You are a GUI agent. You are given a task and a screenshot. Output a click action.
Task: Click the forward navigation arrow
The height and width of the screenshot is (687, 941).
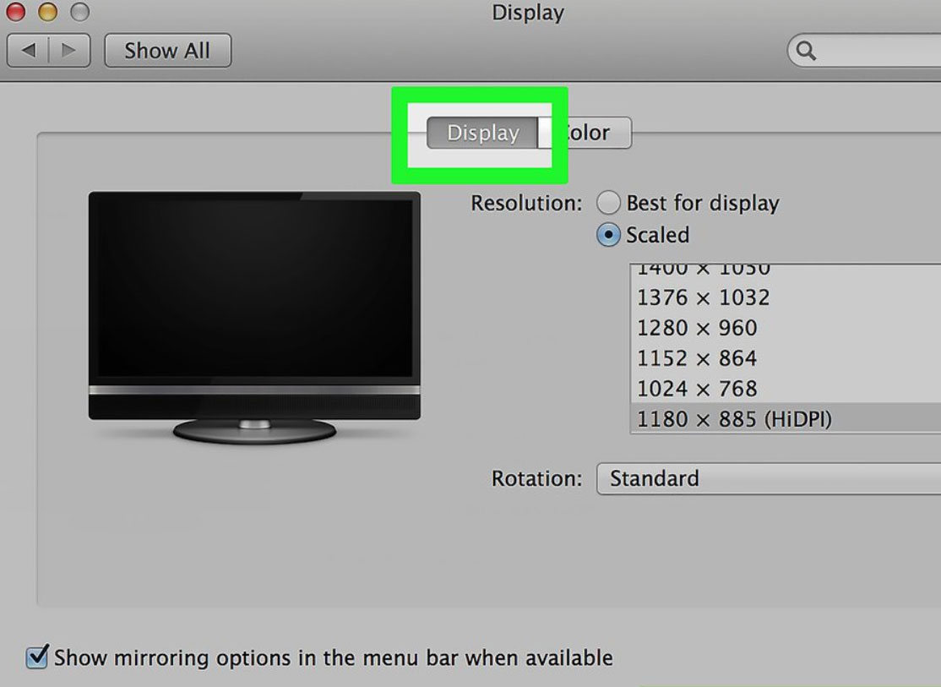click(x=69, y=51)
